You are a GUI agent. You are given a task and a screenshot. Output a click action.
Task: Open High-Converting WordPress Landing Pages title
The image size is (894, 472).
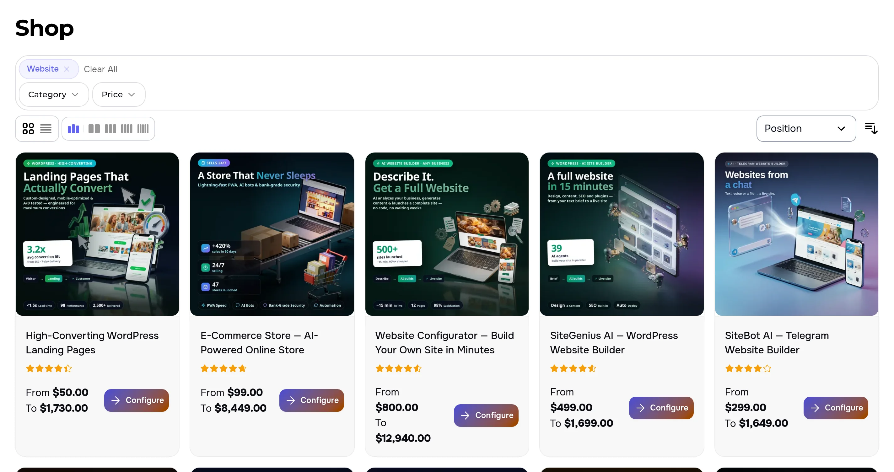(x=92, y=343)
